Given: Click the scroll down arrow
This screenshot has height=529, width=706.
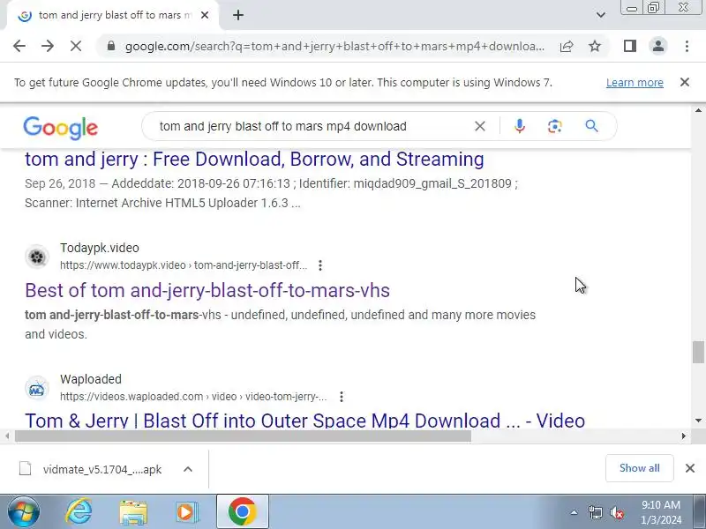Looking at the screenshot, I should click(x=698, y=421).
